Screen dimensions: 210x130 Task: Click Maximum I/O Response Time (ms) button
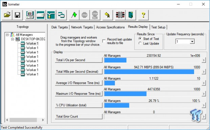tap(79, 93)
